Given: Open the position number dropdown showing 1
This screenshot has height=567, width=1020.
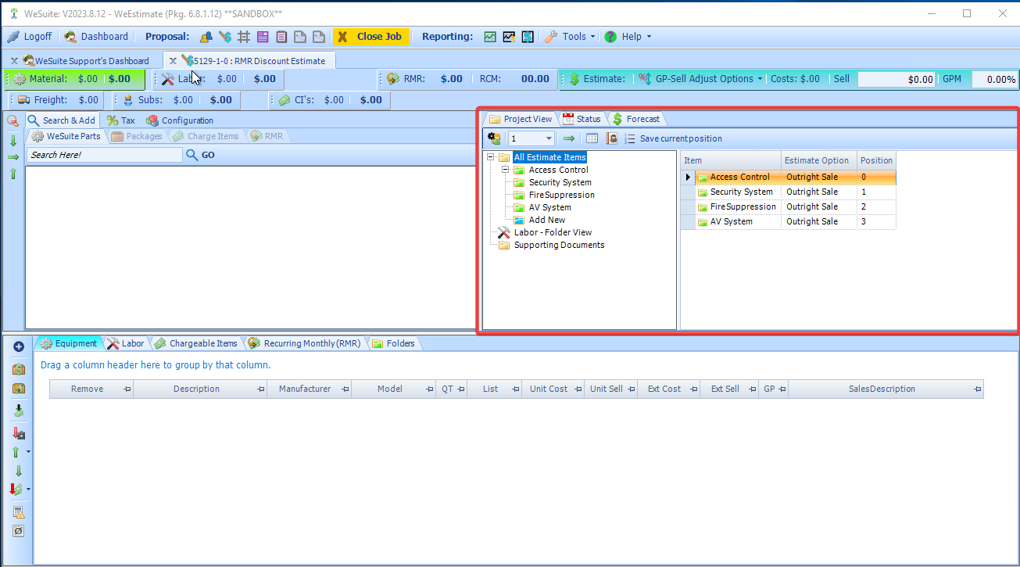Looking at the screenshot, I should pos(549,138).
